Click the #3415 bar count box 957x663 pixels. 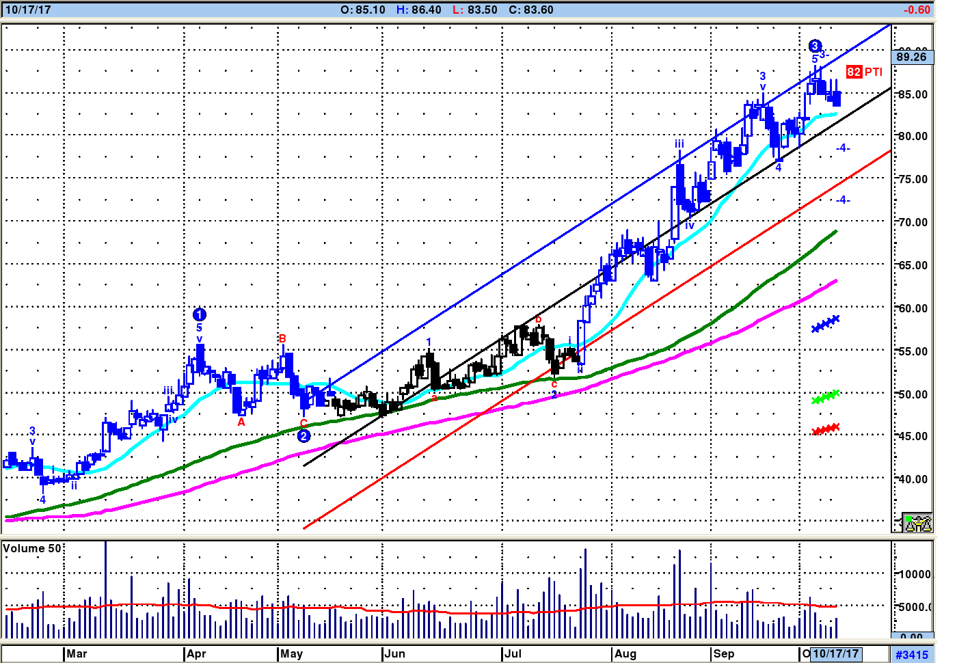(912, 655)
